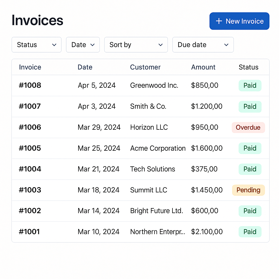Click the Amount column header
Image resolution: width=279 pixels, height=279 pixels.
(203, 67)
